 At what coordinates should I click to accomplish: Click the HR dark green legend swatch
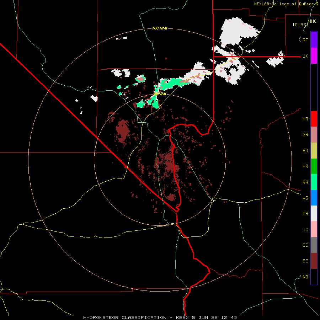coord(314,166)
